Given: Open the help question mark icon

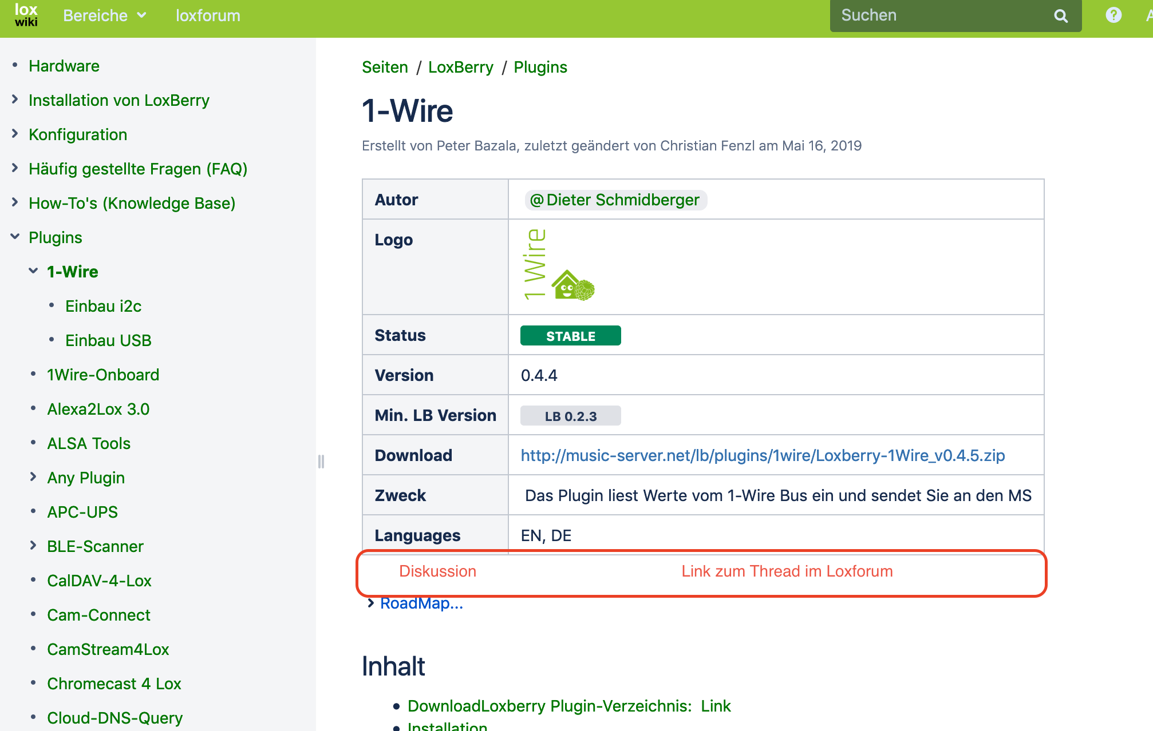Looking at the screenshot, I should 1113,15.
